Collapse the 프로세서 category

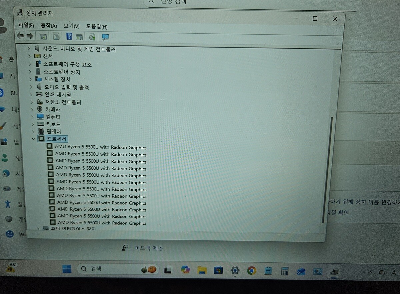(x=34, y=139)
